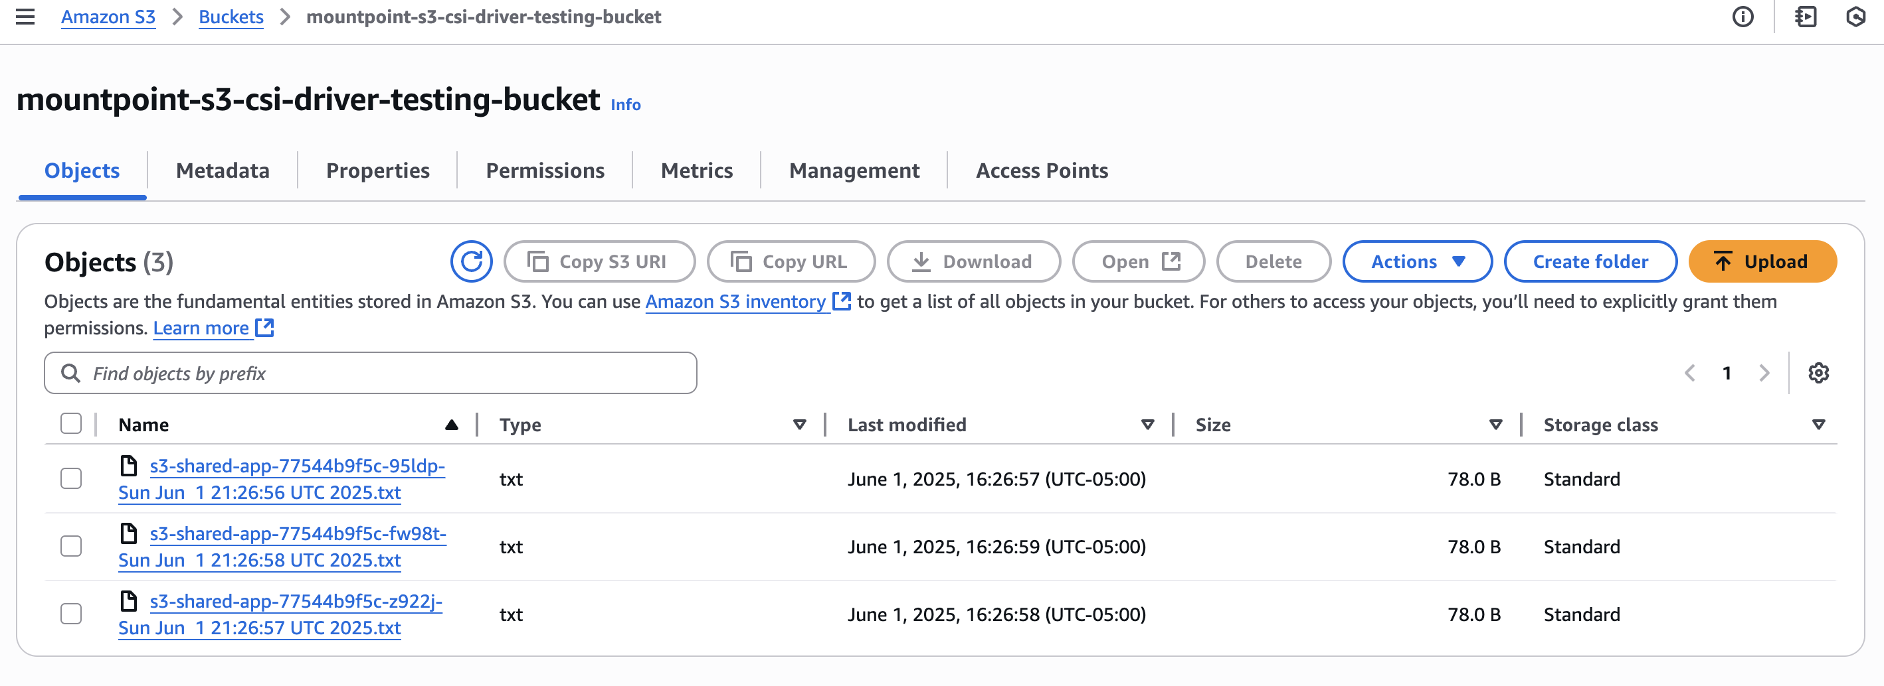
Task: Click Create folder button
Action: pos(1590,261)
